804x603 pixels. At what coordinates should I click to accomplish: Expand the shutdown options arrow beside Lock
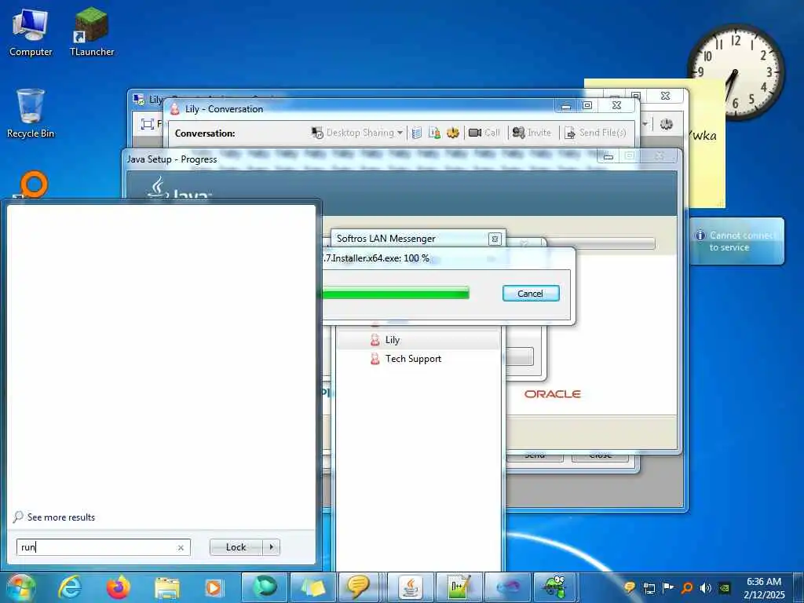(271, 547)
